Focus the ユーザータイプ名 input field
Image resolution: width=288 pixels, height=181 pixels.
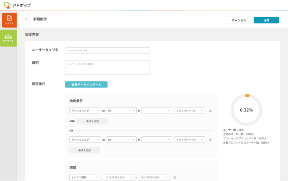click(107, 50)
